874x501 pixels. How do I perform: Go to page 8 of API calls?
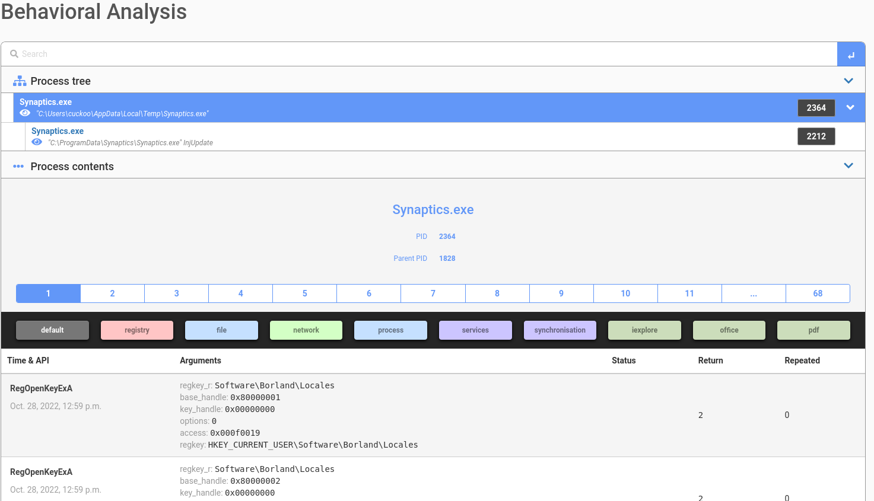(x=497, y=293)
